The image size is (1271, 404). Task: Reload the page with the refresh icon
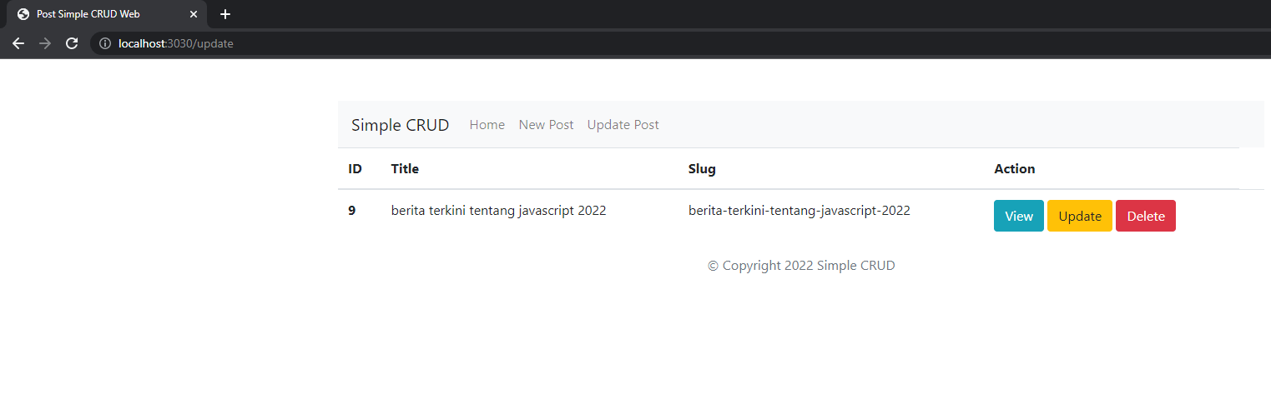point(72,43)
